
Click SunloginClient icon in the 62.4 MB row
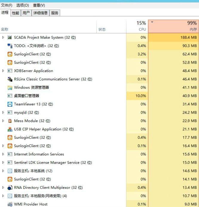[x=10, y=54]
